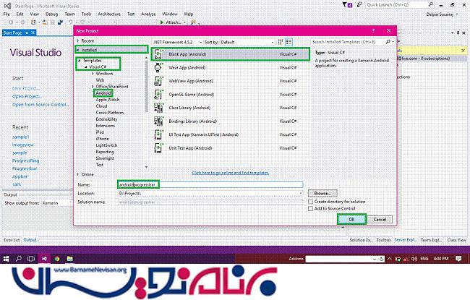Click New Project... link on Start Page

(26, 88)
